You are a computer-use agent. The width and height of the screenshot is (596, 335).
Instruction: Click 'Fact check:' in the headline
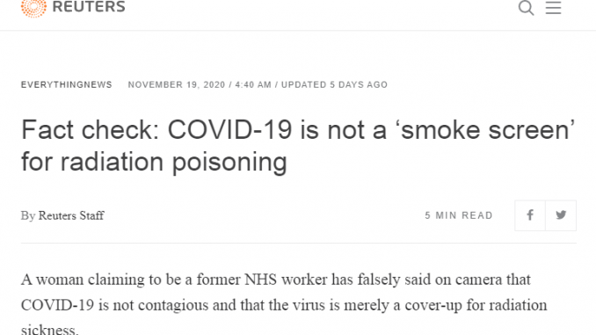point(90,129)
